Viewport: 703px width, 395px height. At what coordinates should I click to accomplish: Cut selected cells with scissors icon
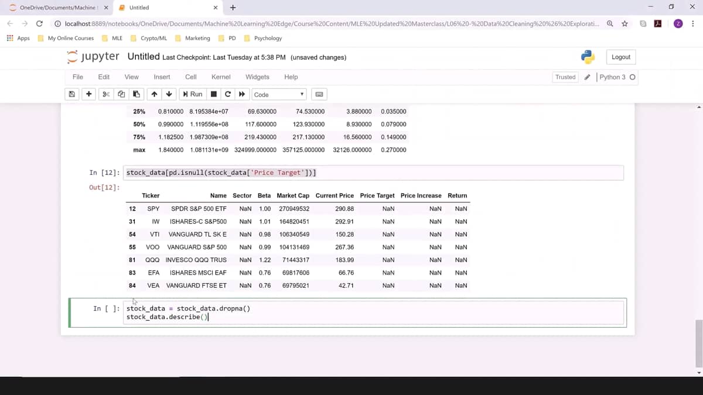tap(106, 94)
